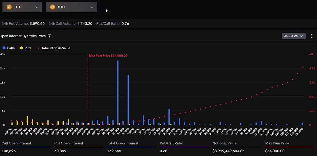Click the bottom Max Pain Price value $64,000.00
Viewport: 317px width, 156px height.
coord(275,151)
